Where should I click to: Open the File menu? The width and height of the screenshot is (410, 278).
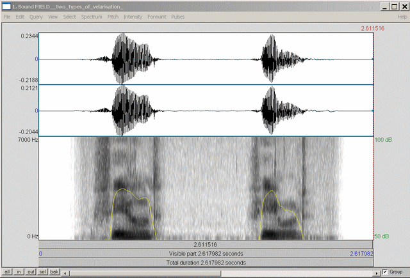click(7, 16)
